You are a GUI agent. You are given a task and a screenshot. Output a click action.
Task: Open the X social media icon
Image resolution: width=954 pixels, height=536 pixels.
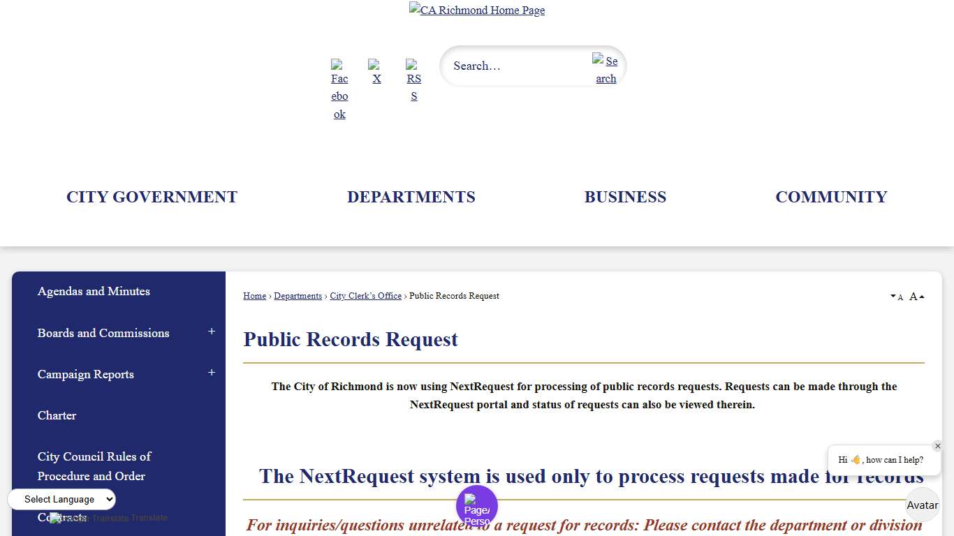coord(376,73)
